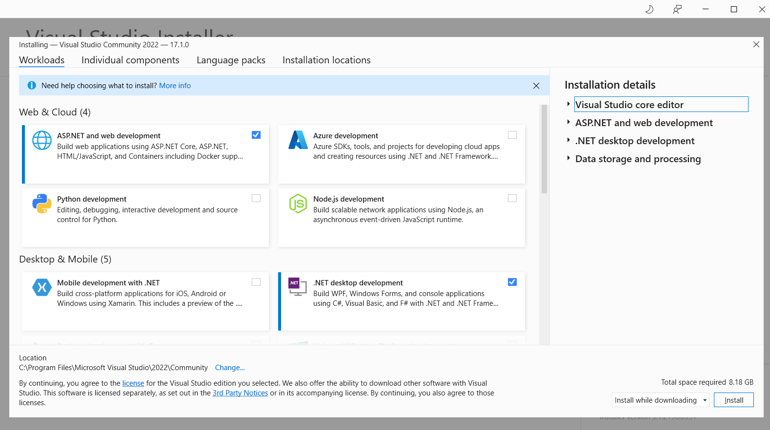The height and width of the screenshot is (430, 770).
Task: Expand Data storage and processing arrow
Action: (x=568, y=158)
